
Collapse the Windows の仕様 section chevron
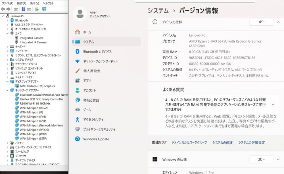pos(278,160)
